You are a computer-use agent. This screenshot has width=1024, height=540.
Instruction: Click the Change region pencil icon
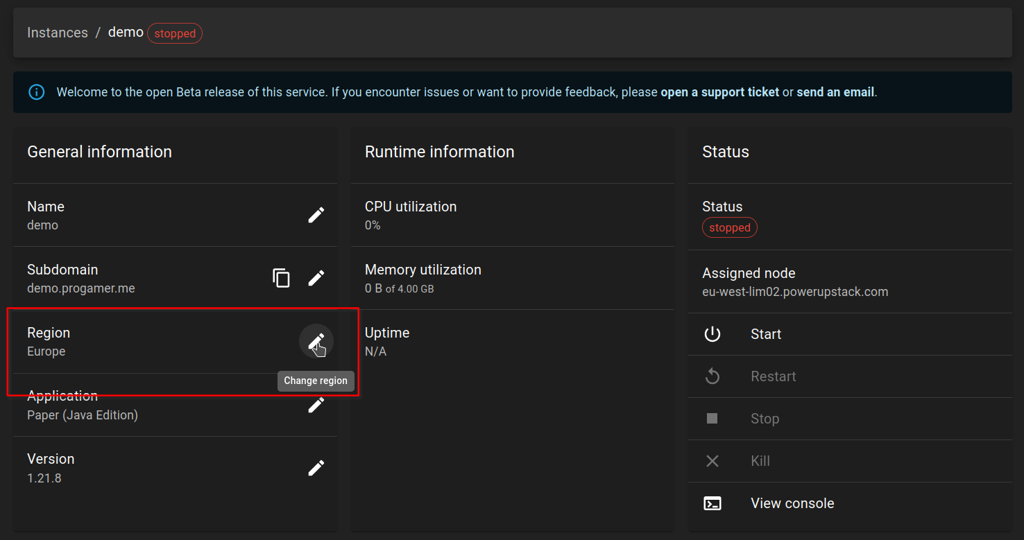(x=316, y=341)
